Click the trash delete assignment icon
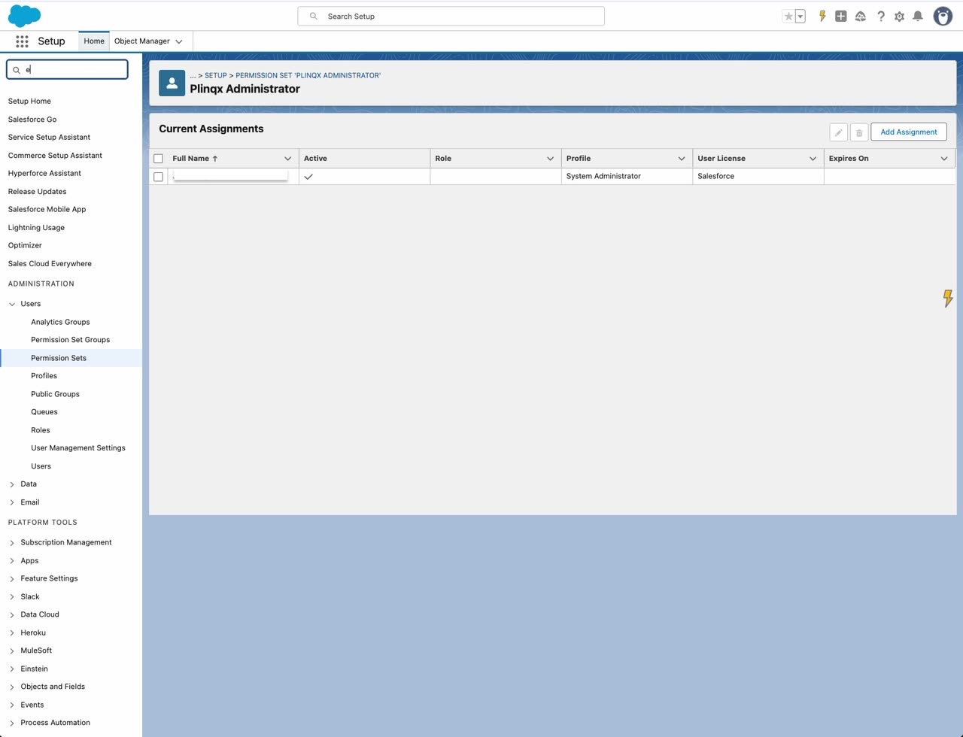This screenshot has width=963, height=737. point(858,132)
